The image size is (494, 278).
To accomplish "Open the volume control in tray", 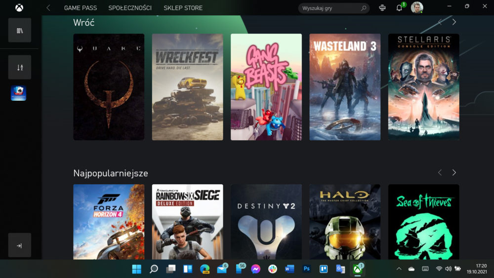I will point(448,269).
